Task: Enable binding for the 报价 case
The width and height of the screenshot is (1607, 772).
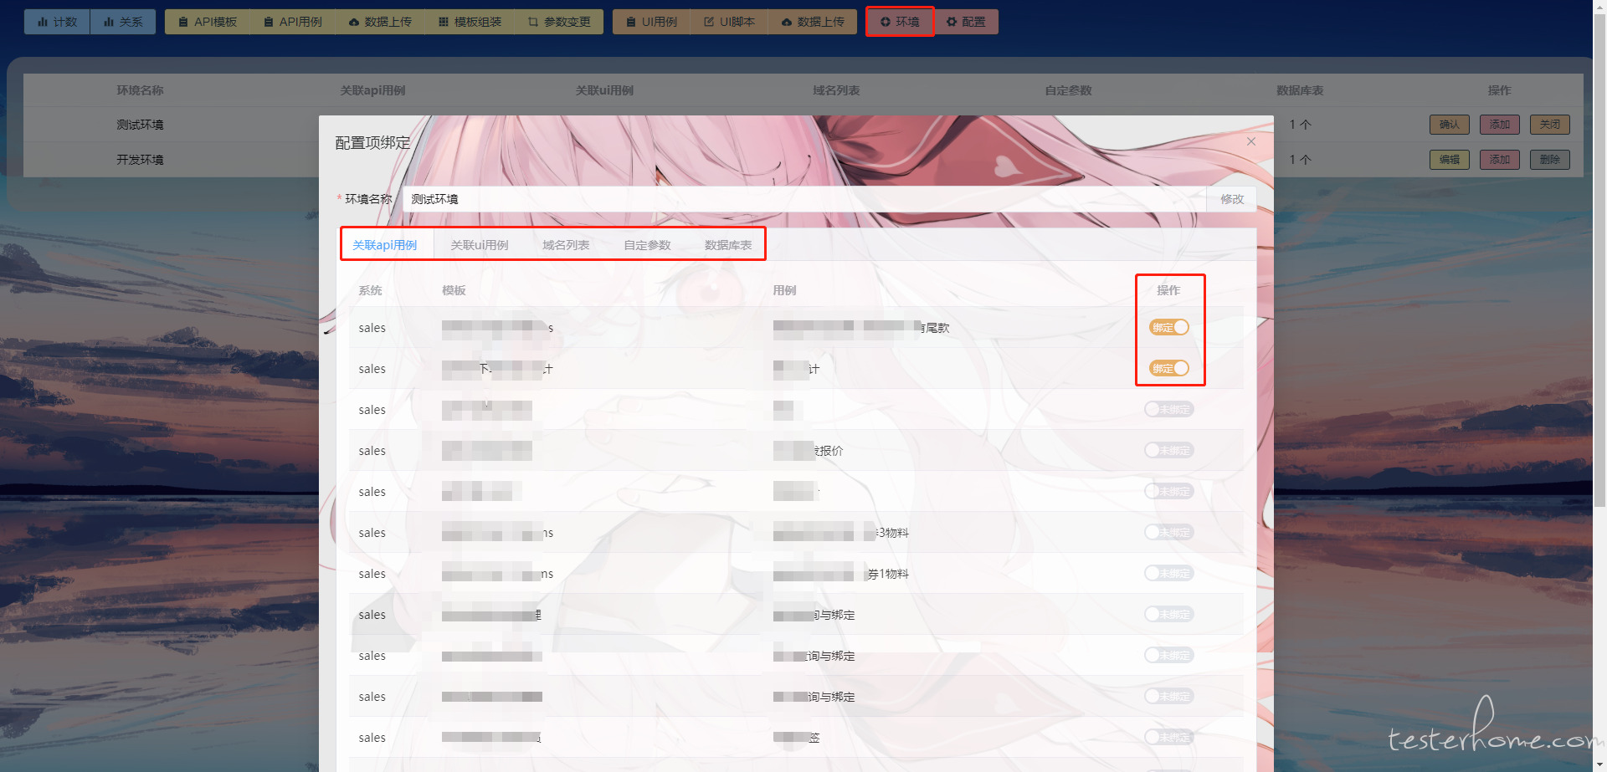Action: (1169, 450)
